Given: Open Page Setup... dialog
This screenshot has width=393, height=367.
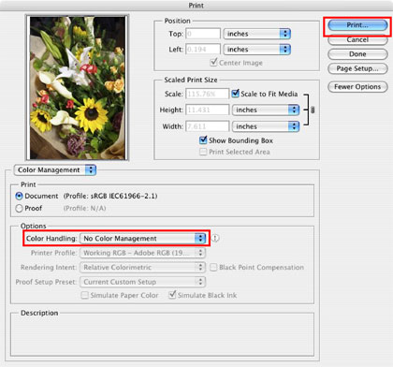Looking at the screenshot, I should (x=357, y=68).
